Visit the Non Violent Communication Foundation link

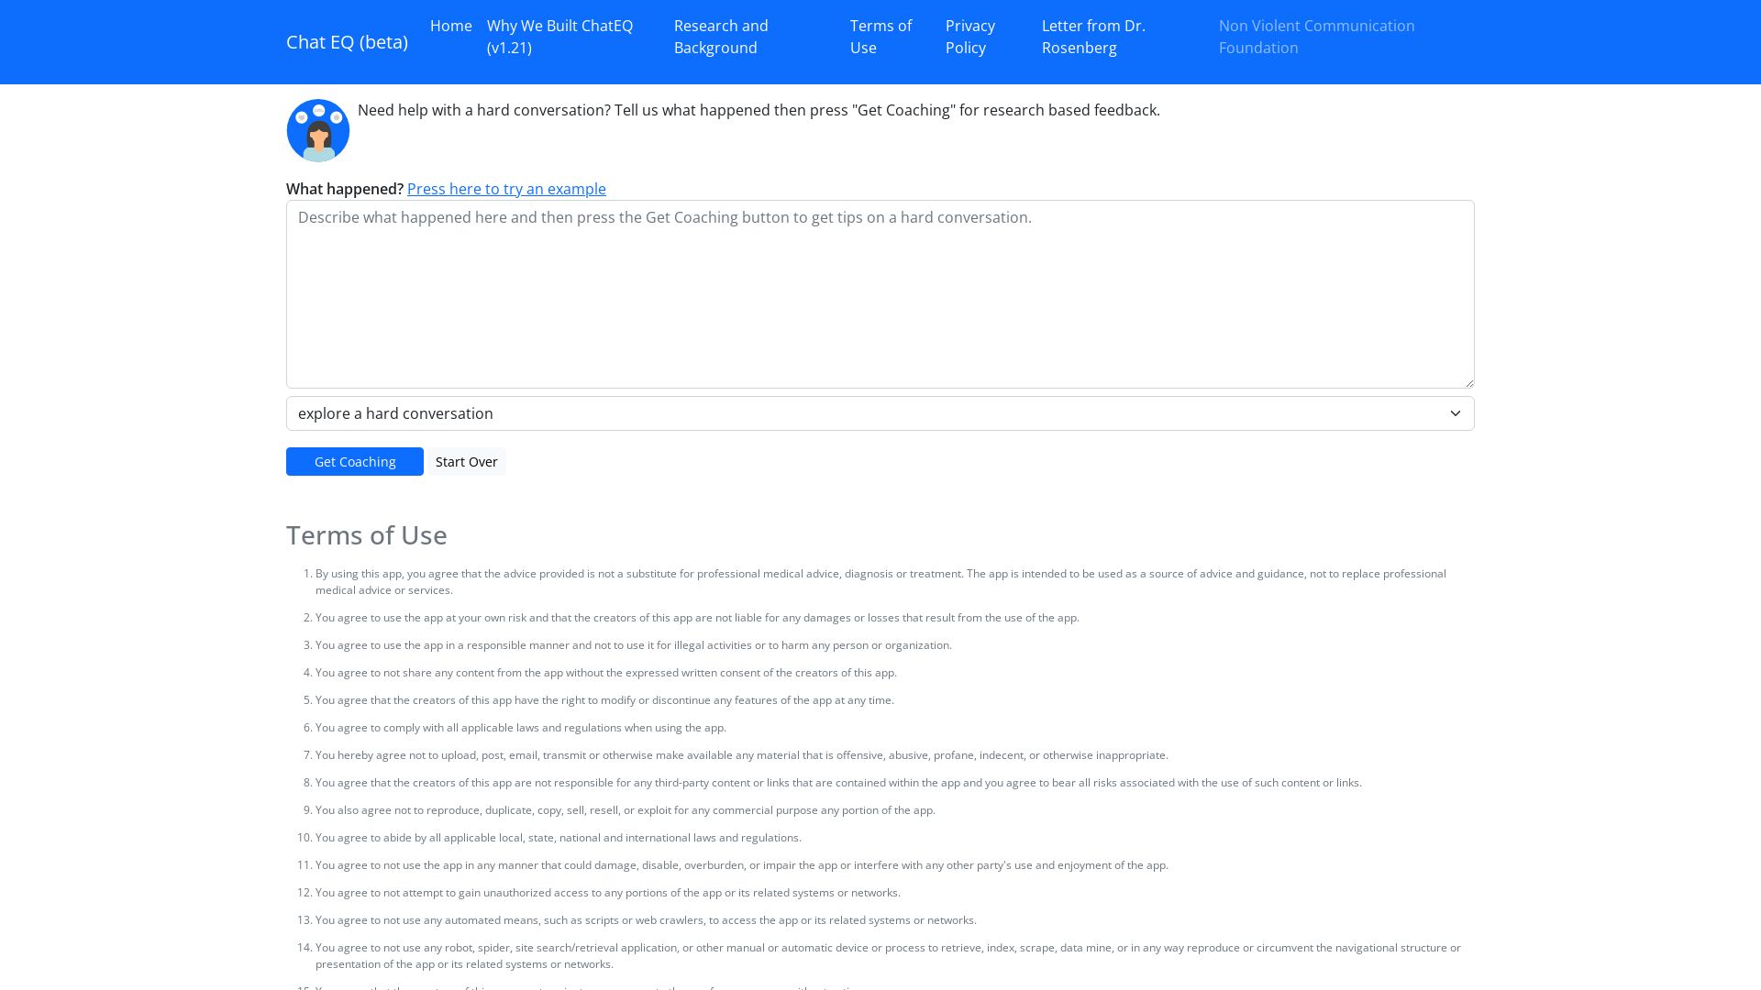click(x=1316, y=37)
